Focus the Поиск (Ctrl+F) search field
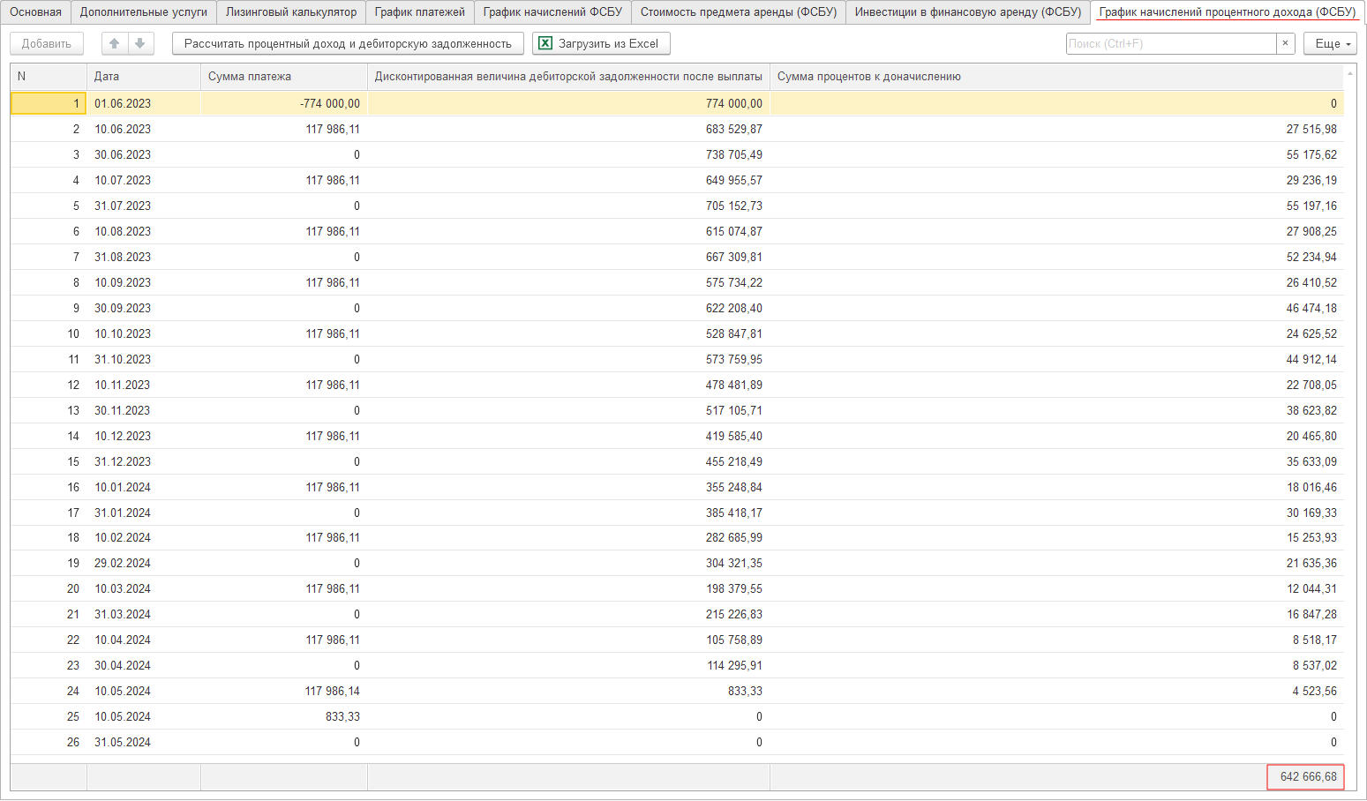 (1170, 43)
